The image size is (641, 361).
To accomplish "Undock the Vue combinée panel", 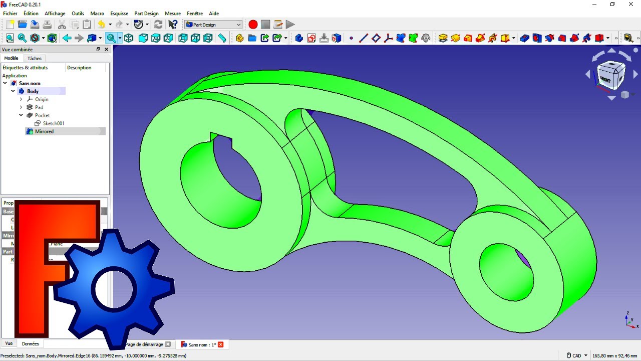I will (98, 50).
